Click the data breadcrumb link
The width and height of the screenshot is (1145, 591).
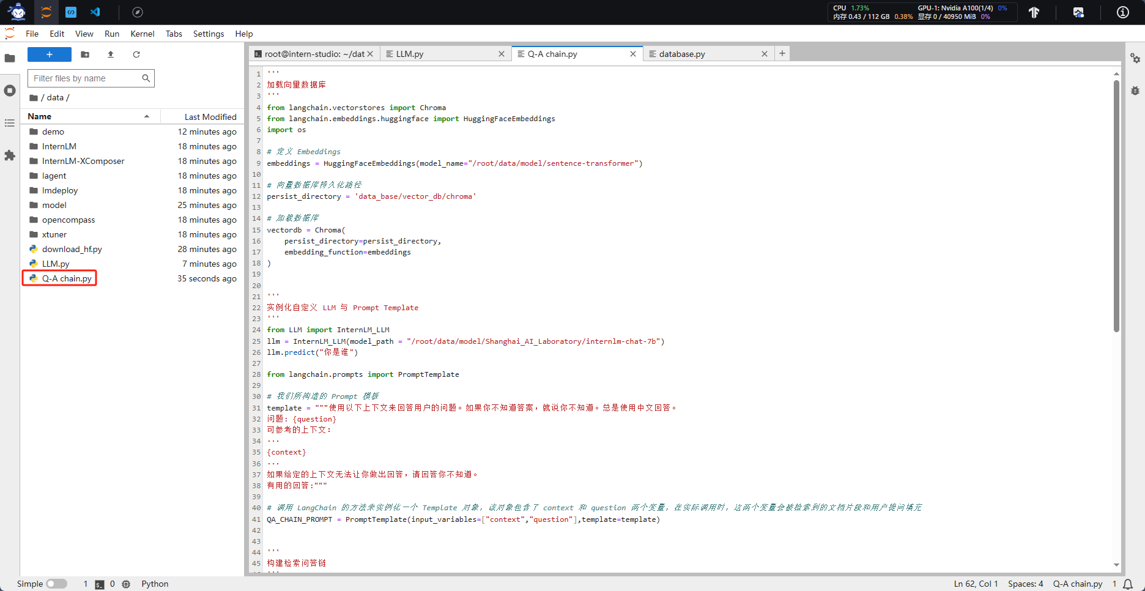(55, 98)
